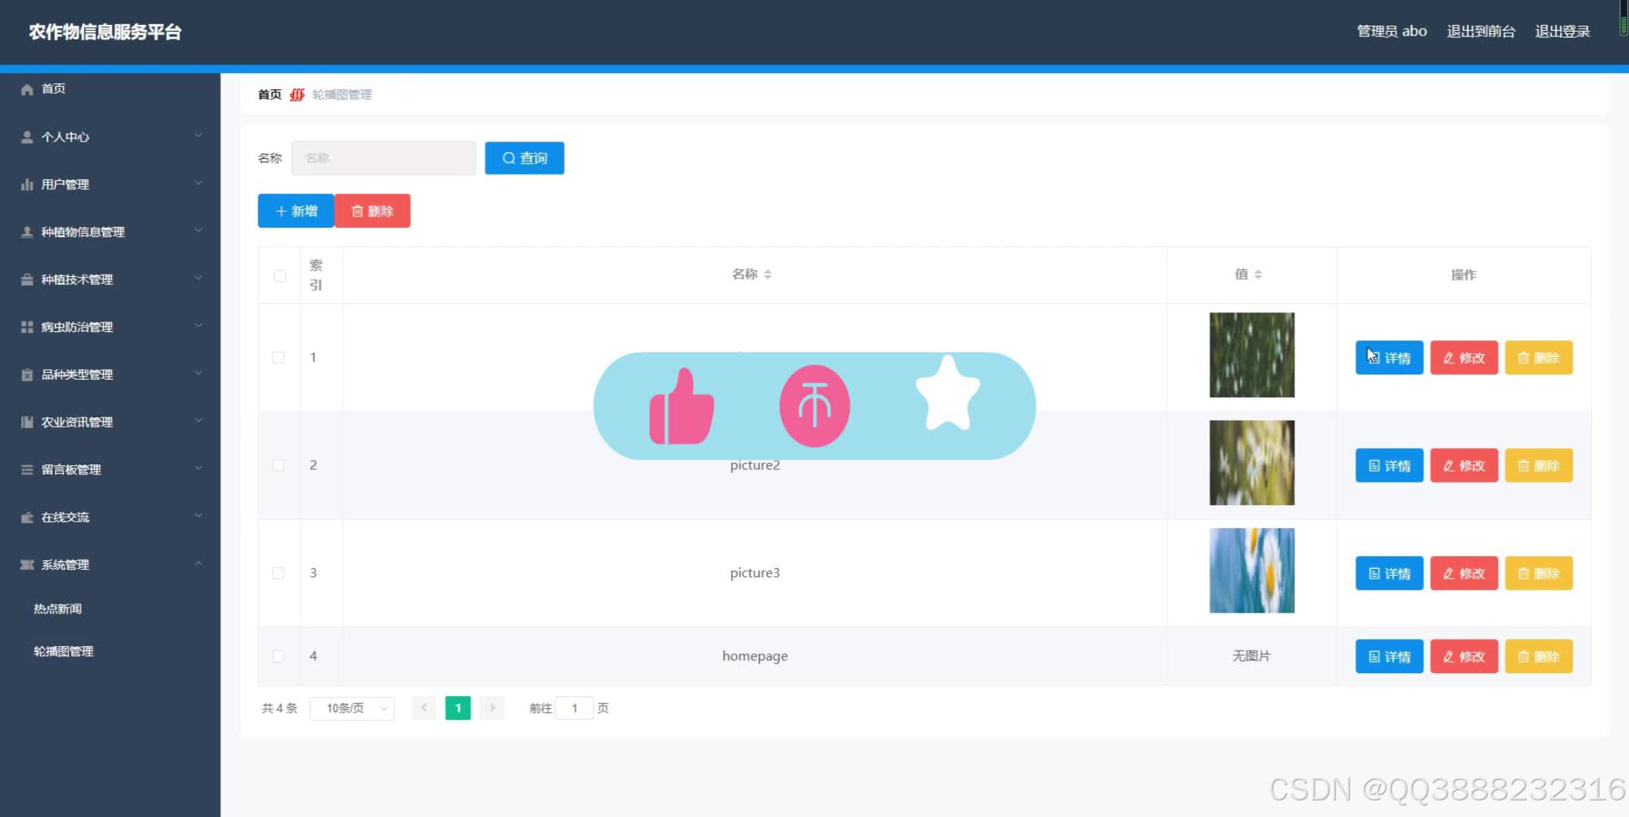Open the 10条/页 page size dropdown

[352, 708]
